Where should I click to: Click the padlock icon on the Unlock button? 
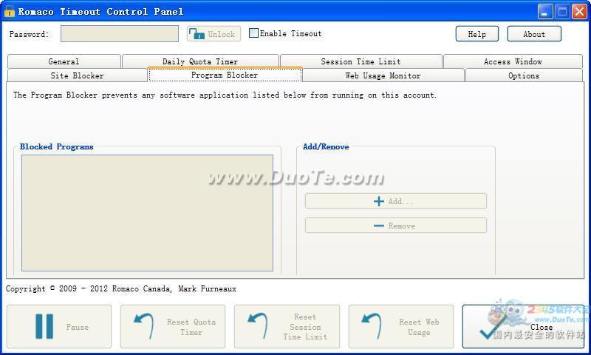click(197, 34)
